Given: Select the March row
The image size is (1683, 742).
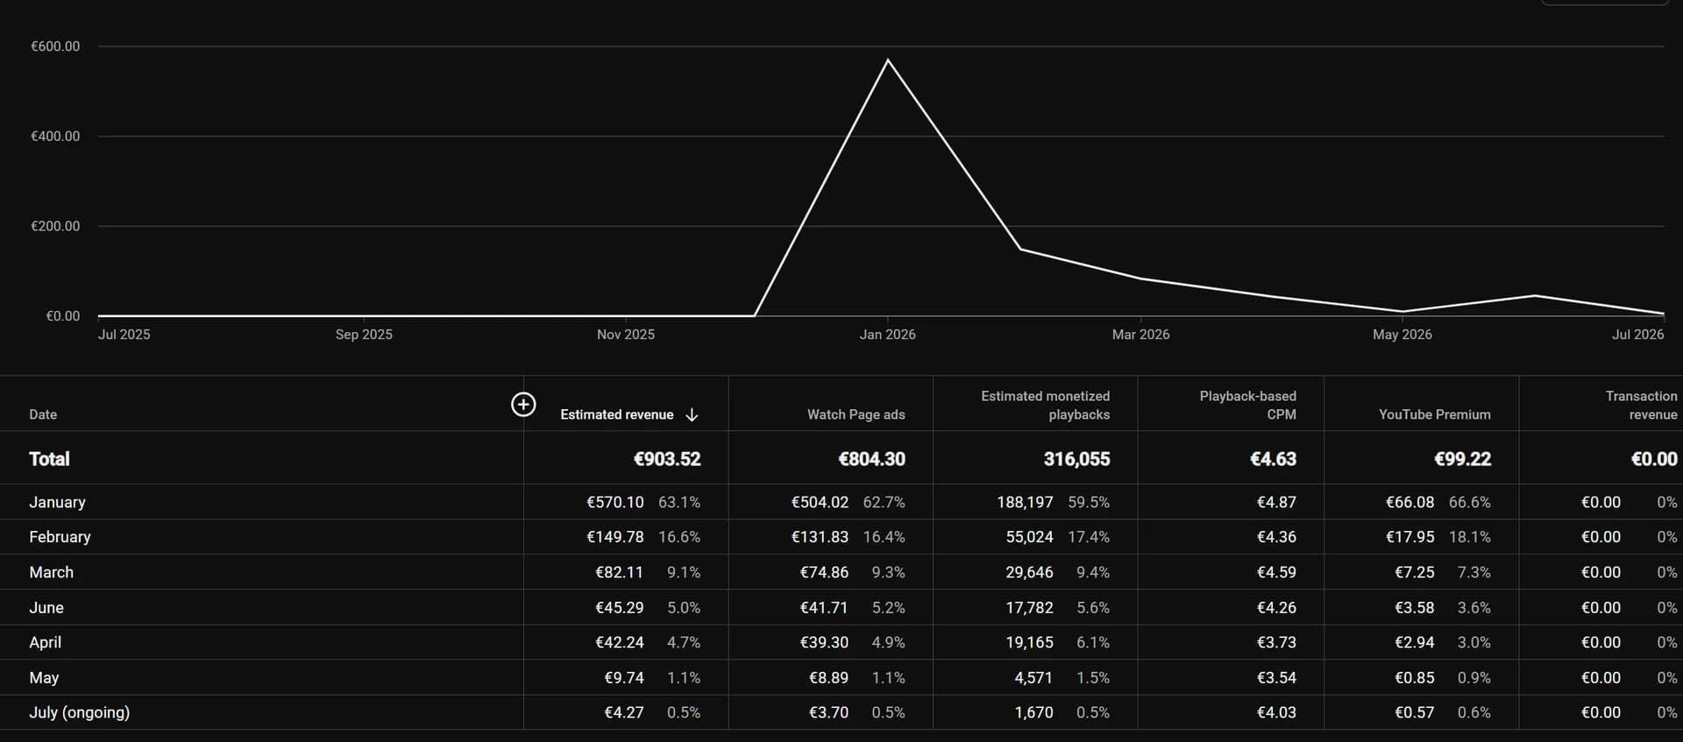Looking at the screenshot, I should pos(841,572).
